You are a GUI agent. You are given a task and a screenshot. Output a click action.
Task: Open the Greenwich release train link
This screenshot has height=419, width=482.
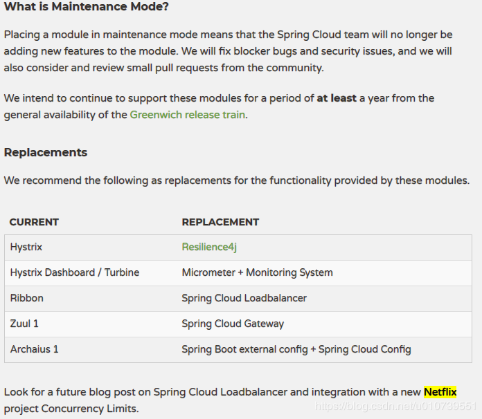pos(187,115)
